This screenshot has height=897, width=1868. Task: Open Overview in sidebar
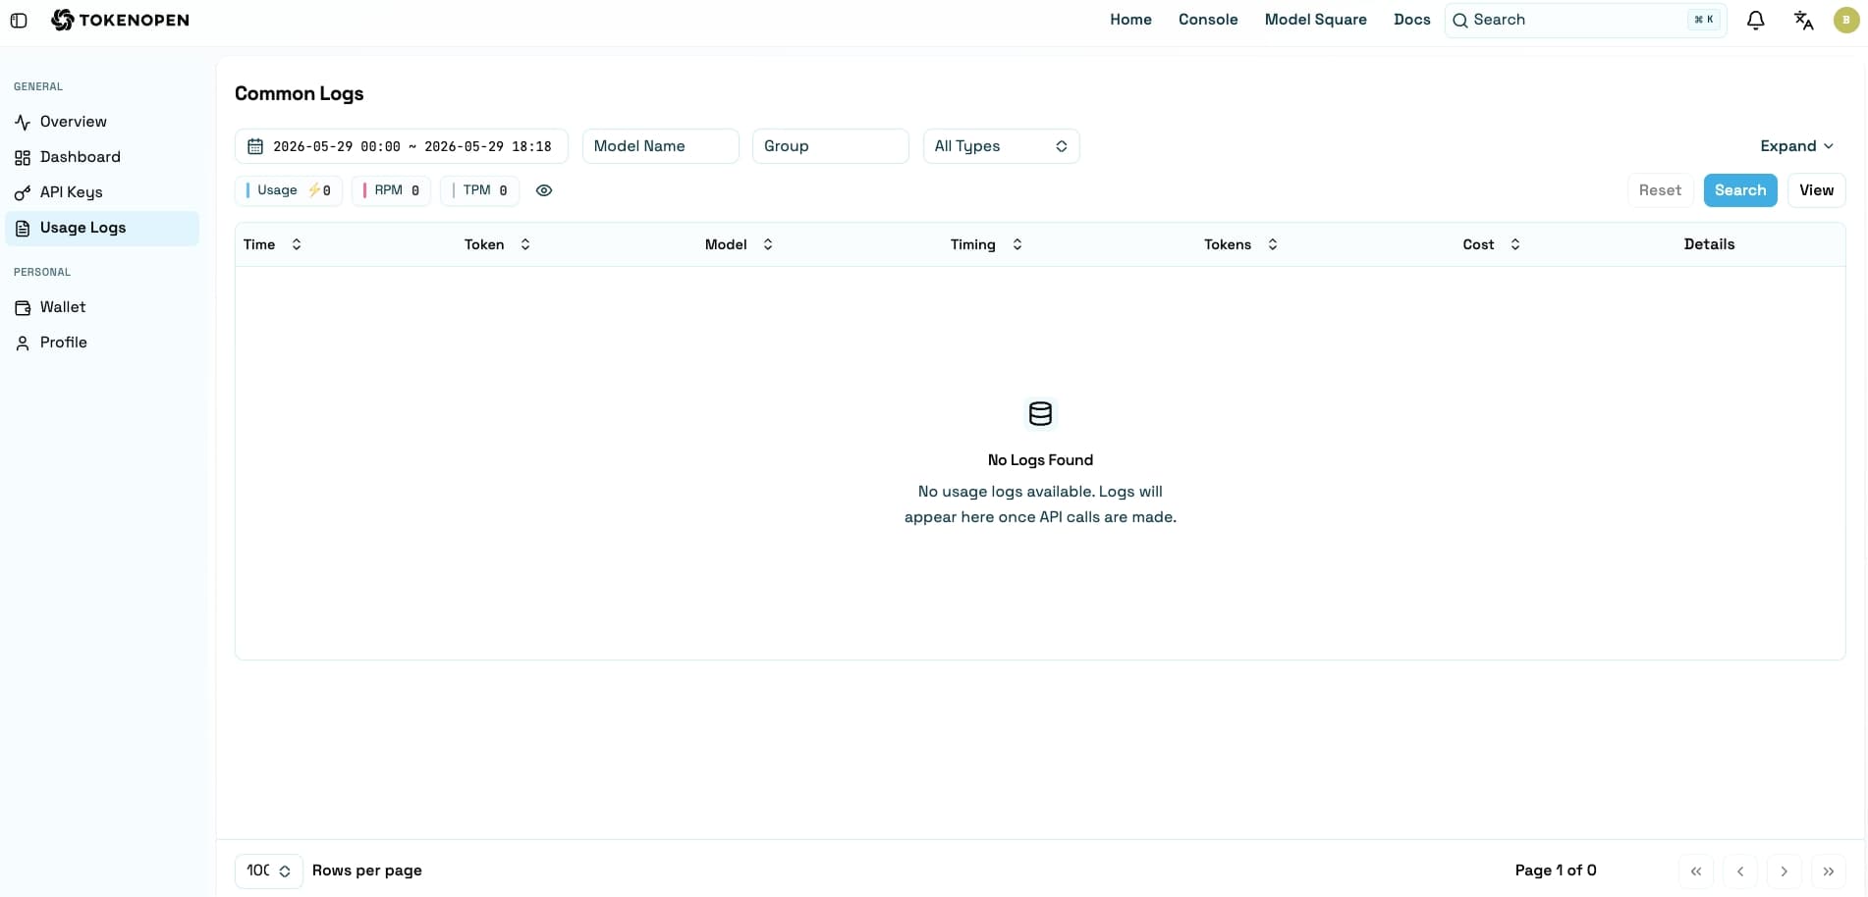coord(102,122)
